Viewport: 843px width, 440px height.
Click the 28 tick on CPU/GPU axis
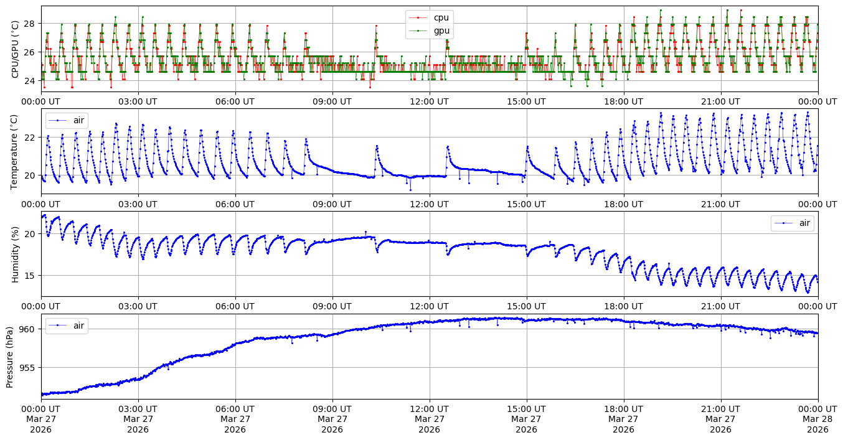click(x=30, y=24)
